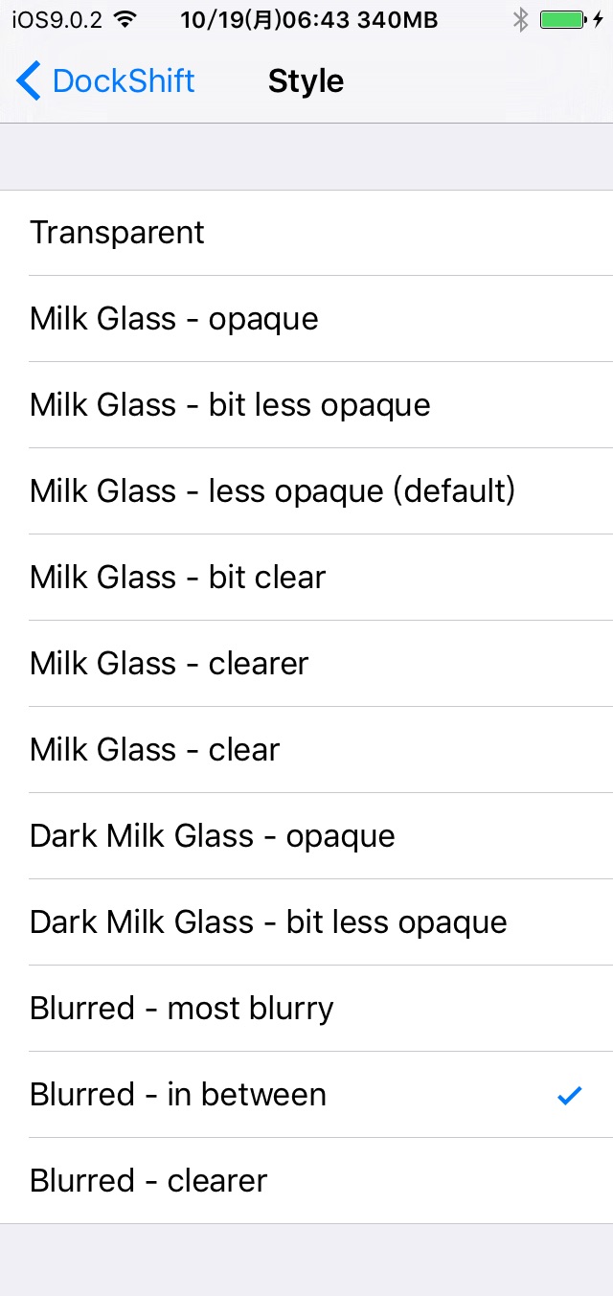Select Milk Glass - bit clear option

coord(306,578)
